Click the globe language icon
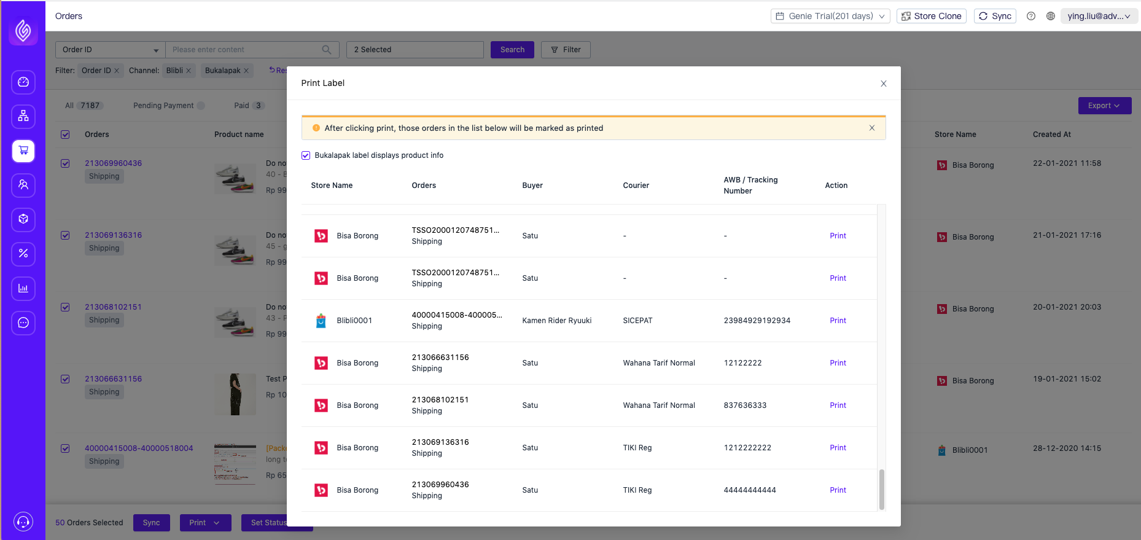 point(1051,16)
